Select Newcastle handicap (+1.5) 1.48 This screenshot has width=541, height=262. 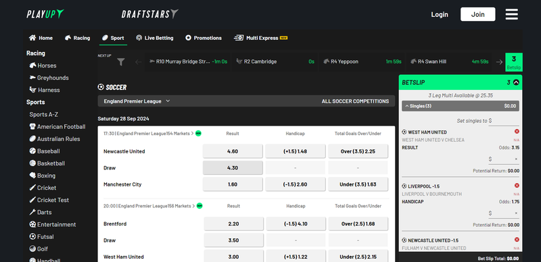click(296, 151)
